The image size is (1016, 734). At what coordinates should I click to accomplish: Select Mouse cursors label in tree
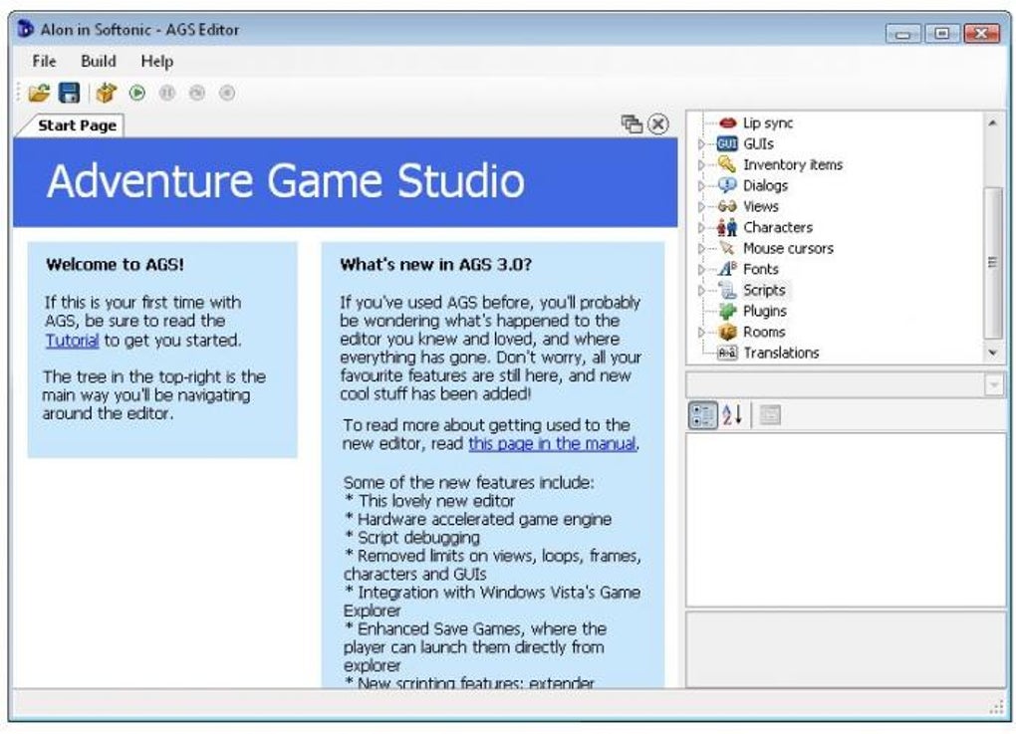pyautogui.click(x=788, y=248)
